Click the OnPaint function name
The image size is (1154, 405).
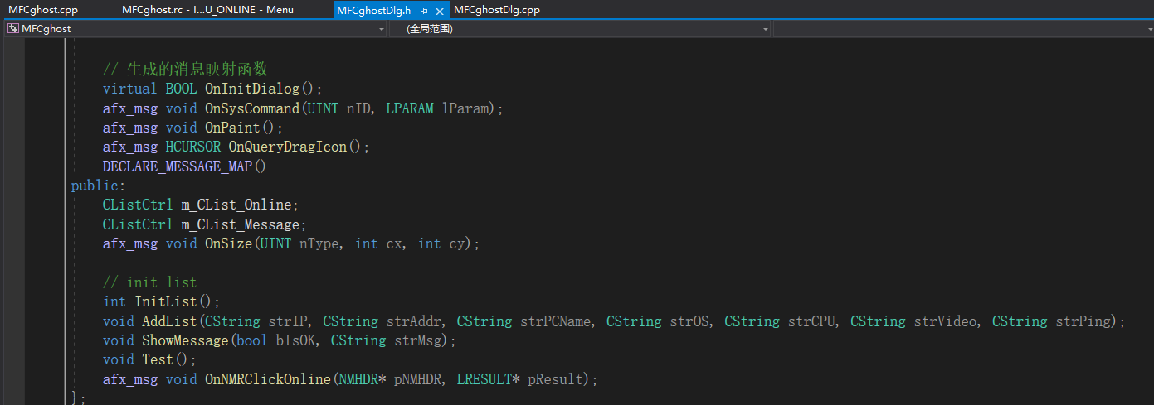[232, 128]
